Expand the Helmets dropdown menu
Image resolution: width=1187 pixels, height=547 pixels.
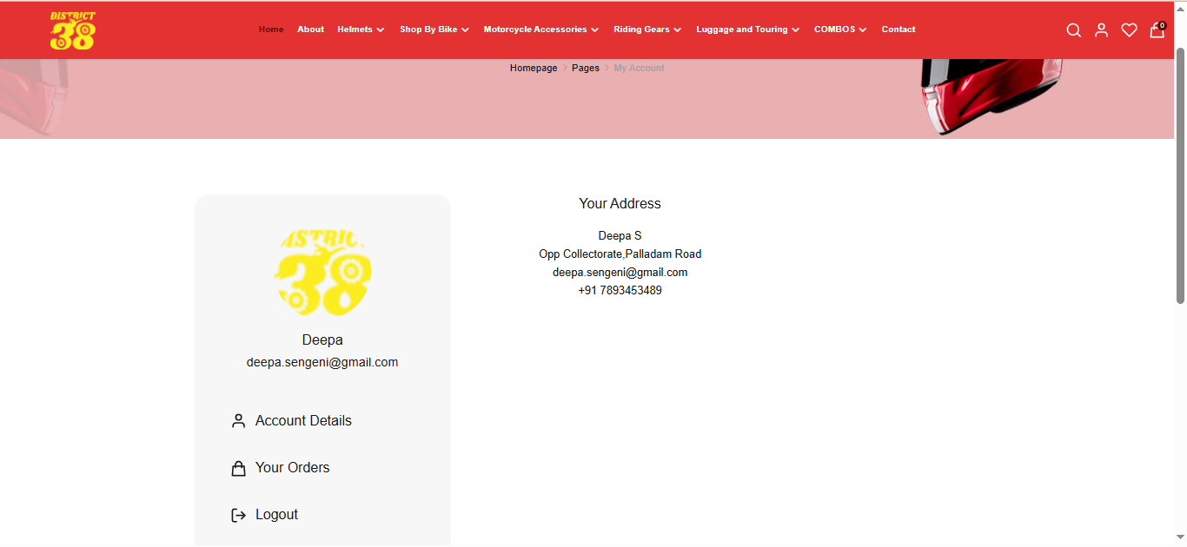click(361, 30)
